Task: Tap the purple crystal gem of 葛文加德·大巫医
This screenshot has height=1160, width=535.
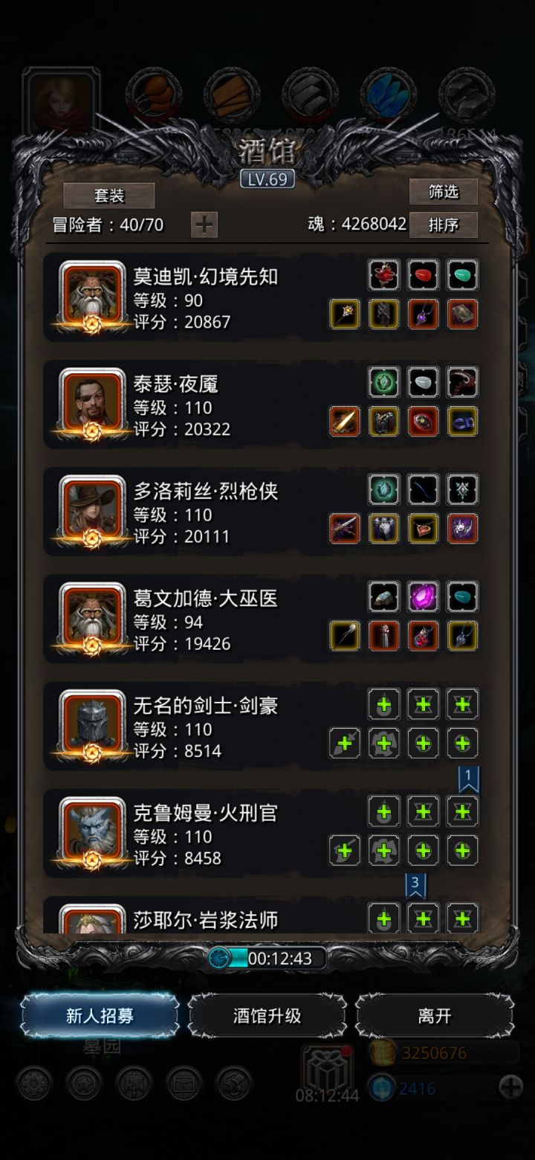Action: click(423, 596)
